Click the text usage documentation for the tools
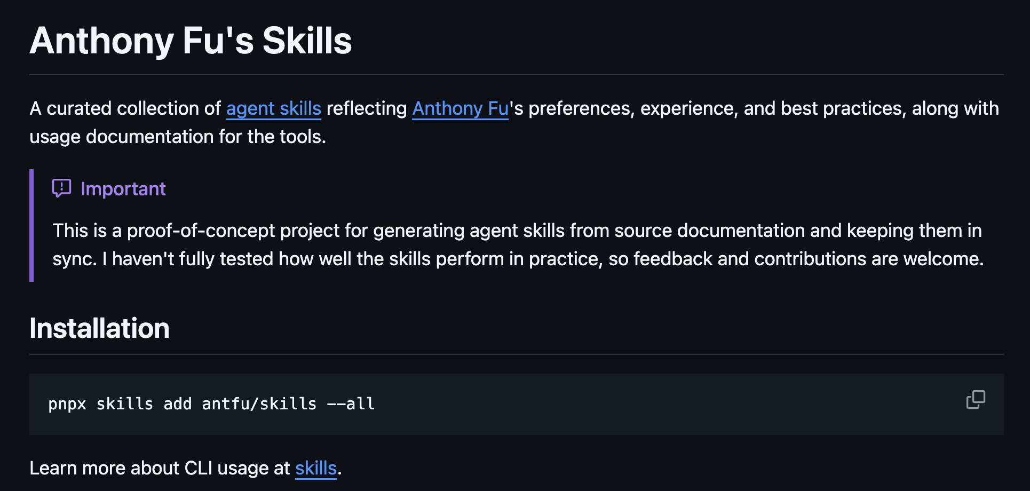This screenshot has height=491, width=1030. pyautogui.click(x=178, y=137)
